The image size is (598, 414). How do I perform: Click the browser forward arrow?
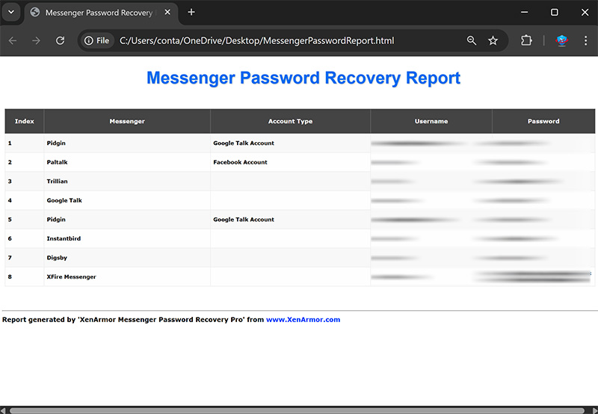click(36, 41)
